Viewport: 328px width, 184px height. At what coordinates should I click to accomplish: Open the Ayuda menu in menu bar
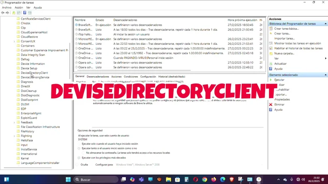point(37,7)
